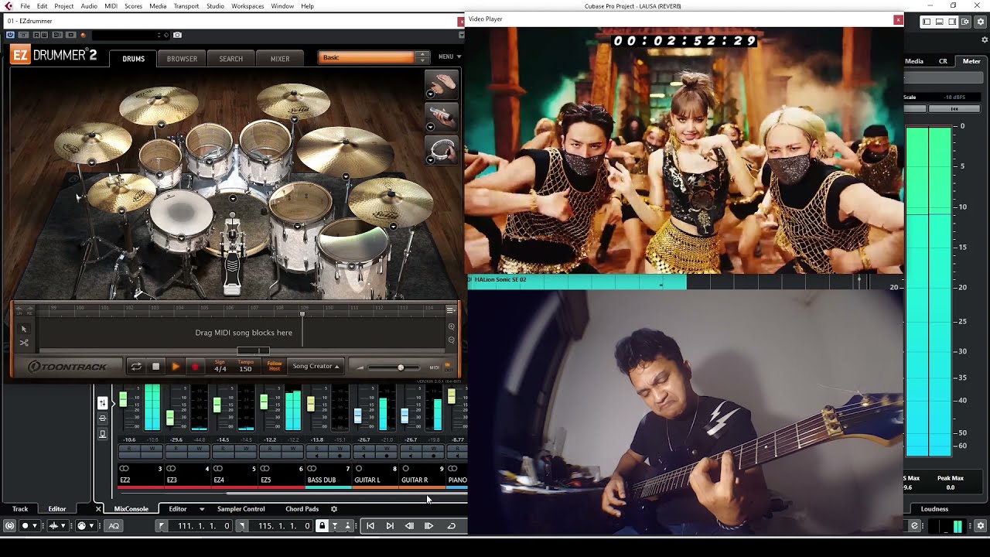Toggle plugin Read automation button
The image size is (990, 557).
click(36, 35)
